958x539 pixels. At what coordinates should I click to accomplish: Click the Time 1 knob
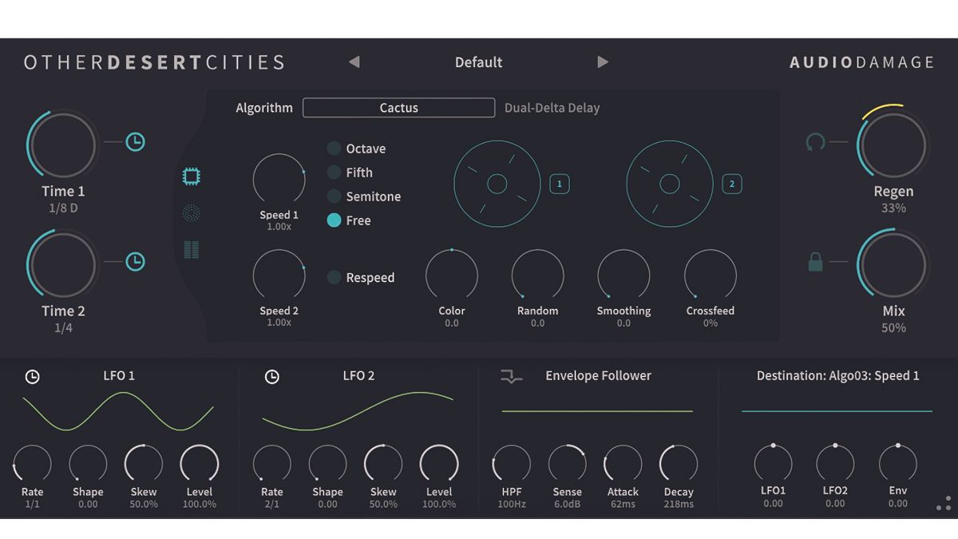tap(63, 146)
